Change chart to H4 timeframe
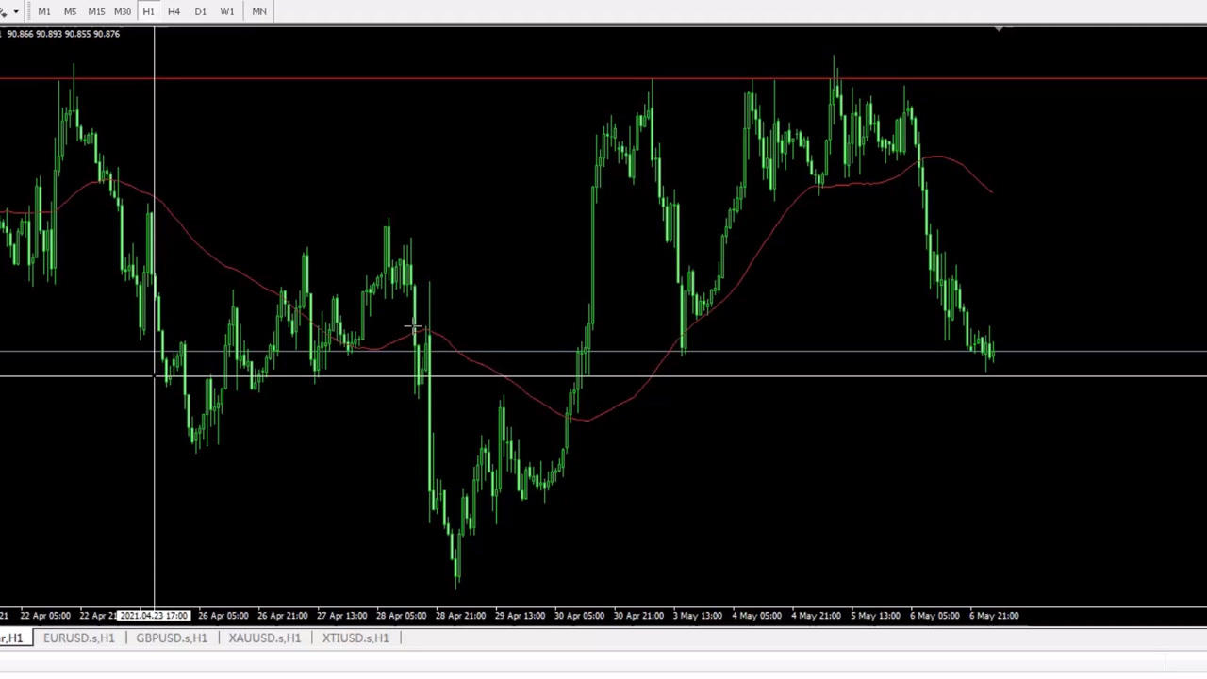Viewport: 1207px width, 679px height. [x=174, y=11]
